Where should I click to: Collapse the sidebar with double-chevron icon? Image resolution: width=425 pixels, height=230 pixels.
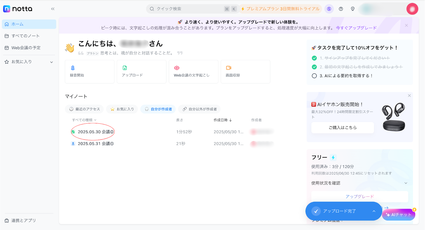[x=53, y=9]
